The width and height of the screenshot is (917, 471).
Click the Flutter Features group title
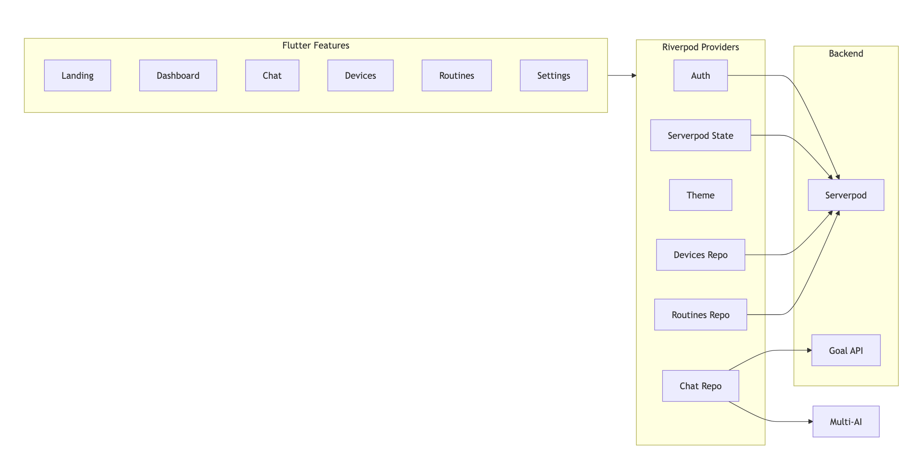315,46
